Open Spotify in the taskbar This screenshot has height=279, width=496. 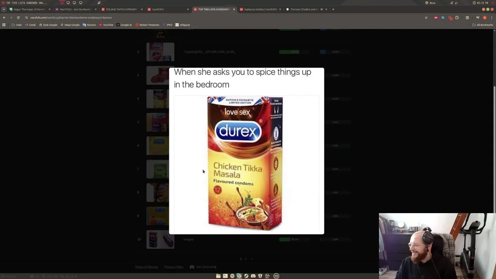point(232,276)
